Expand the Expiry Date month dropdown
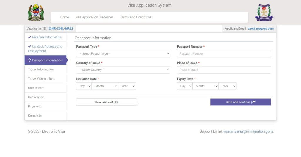 (x=205, y=86)
